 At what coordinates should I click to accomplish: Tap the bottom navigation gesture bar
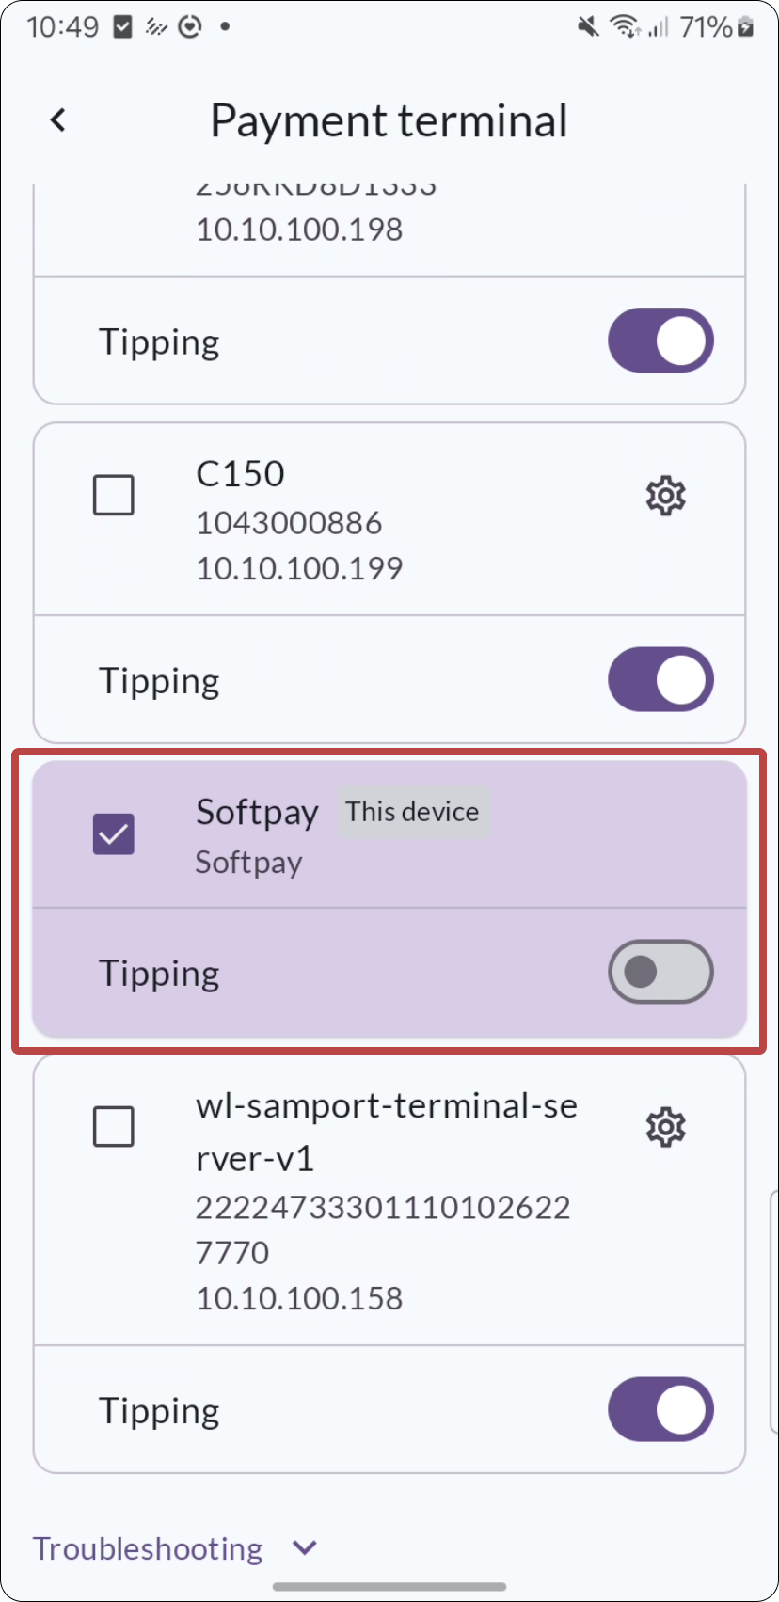pos(389,1586)
